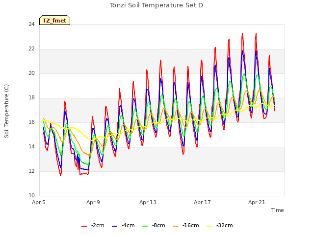Click the 10 y-axis tick label
The width and height of the screenshot is (314, 235).
click(x=31, y=195)
